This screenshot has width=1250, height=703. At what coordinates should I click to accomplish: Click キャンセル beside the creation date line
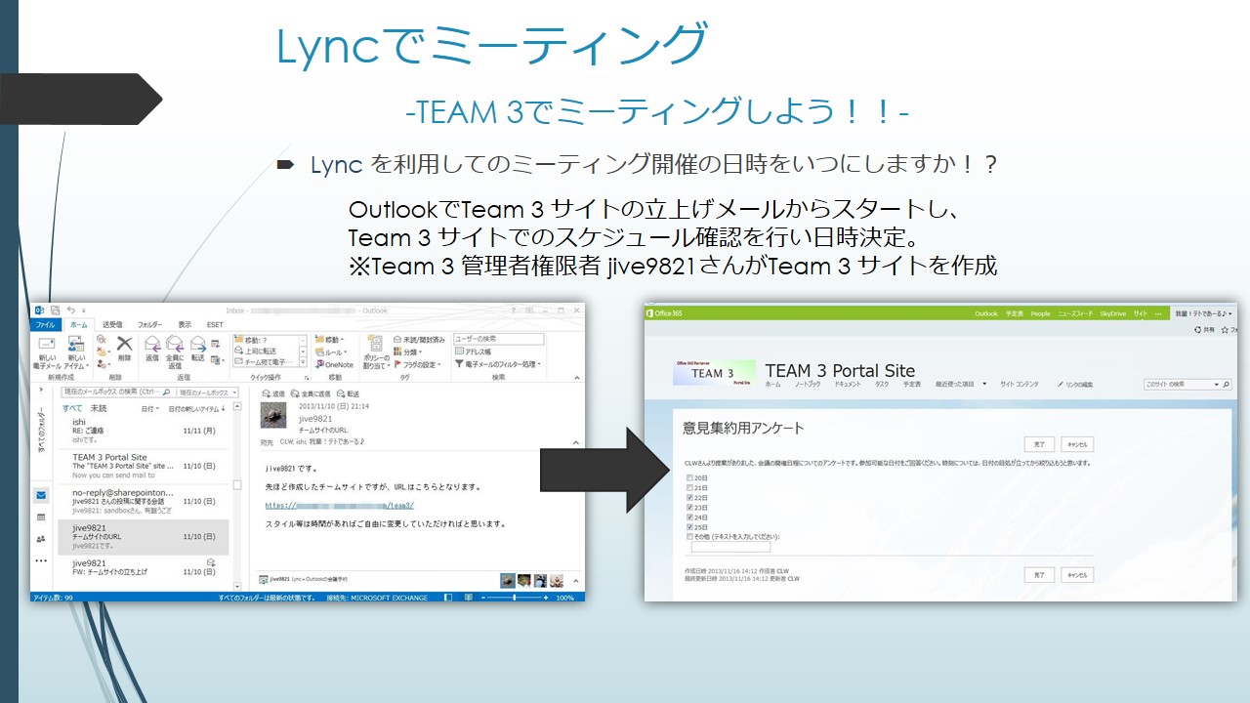[1076, 575]
